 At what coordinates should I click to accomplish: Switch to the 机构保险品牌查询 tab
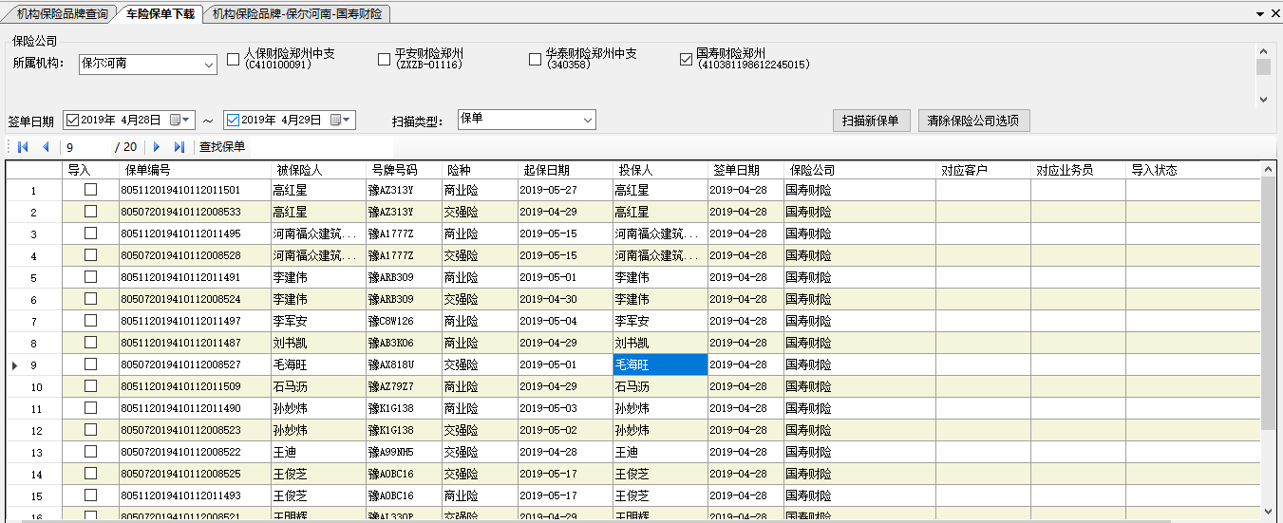click(62, 14)
